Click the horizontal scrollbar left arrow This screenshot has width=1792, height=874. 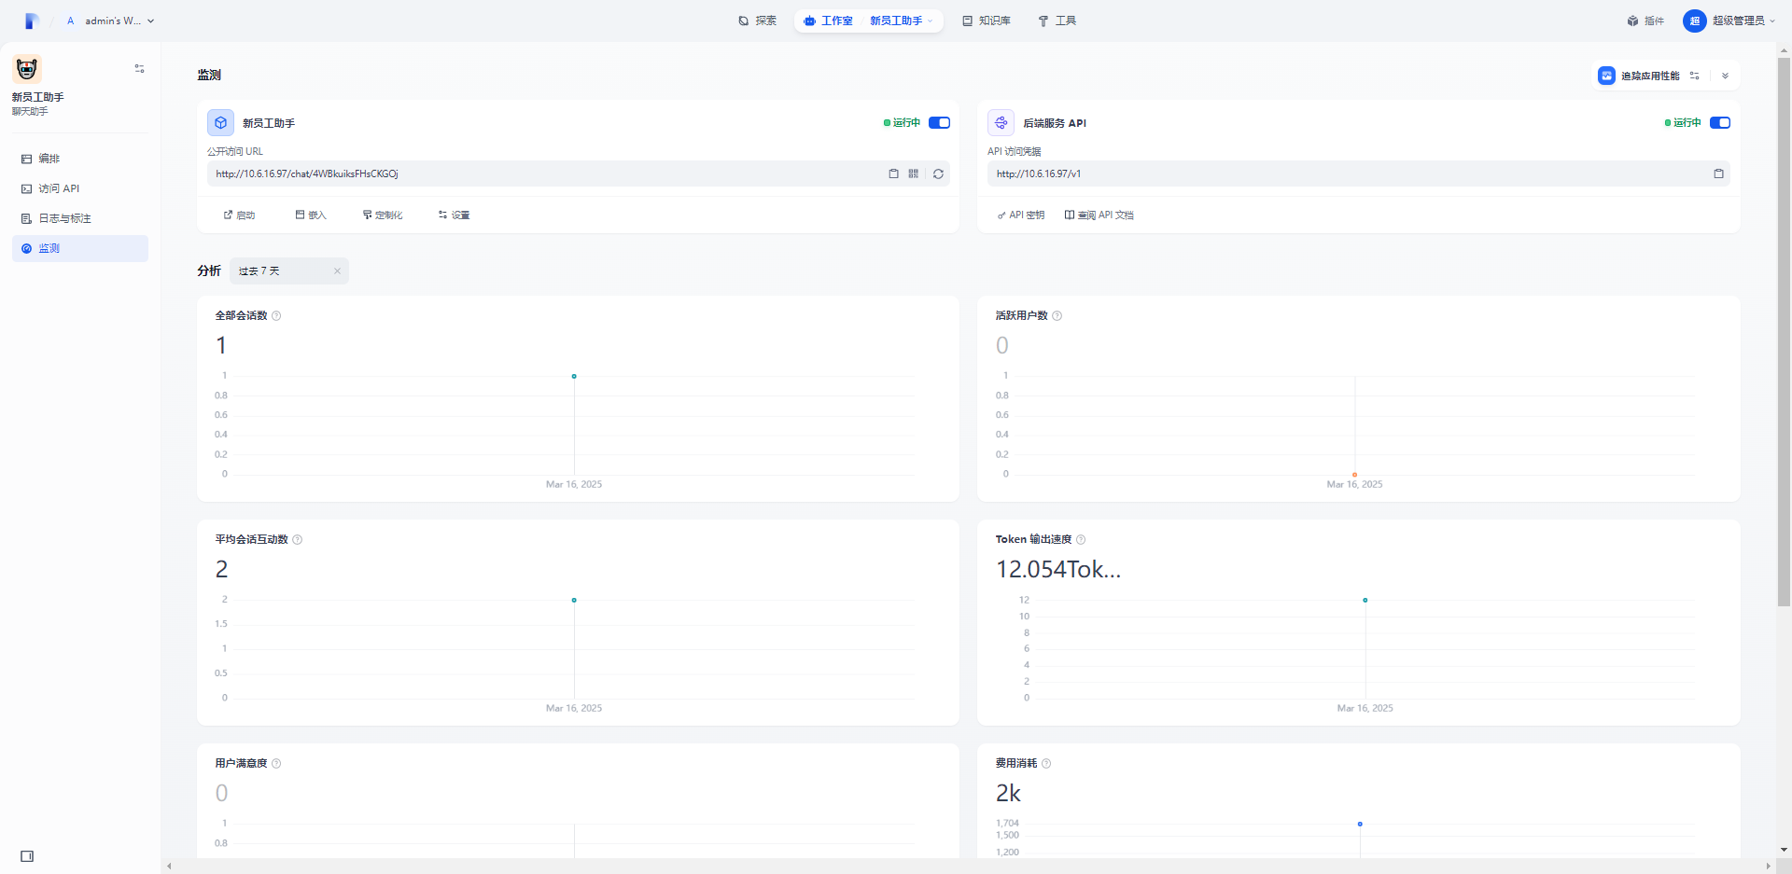pos(169,867)
